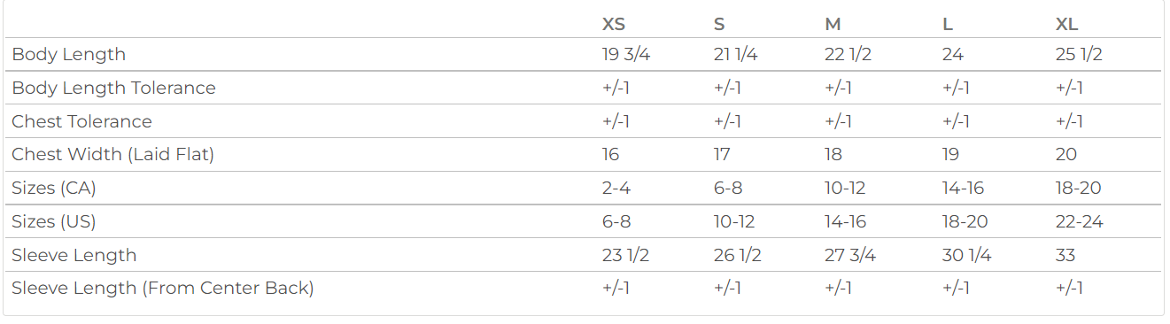Click the S column header
1170x324 pixels.
[718, 24]
